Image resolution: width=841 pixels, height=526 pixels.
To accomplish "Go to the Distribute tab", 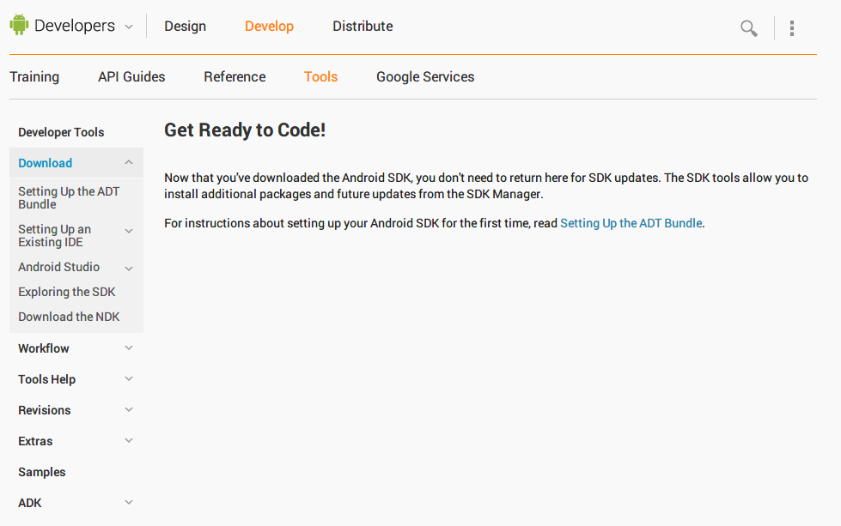I will pos(363,27).
